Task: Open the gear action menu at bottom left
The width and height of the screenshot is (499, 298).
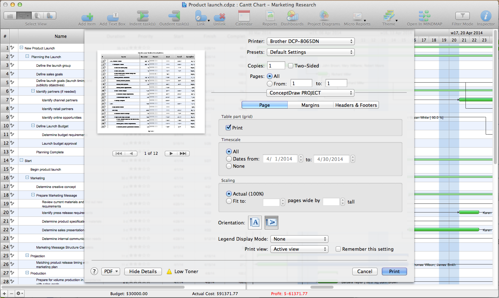Action: click(19, 294)
